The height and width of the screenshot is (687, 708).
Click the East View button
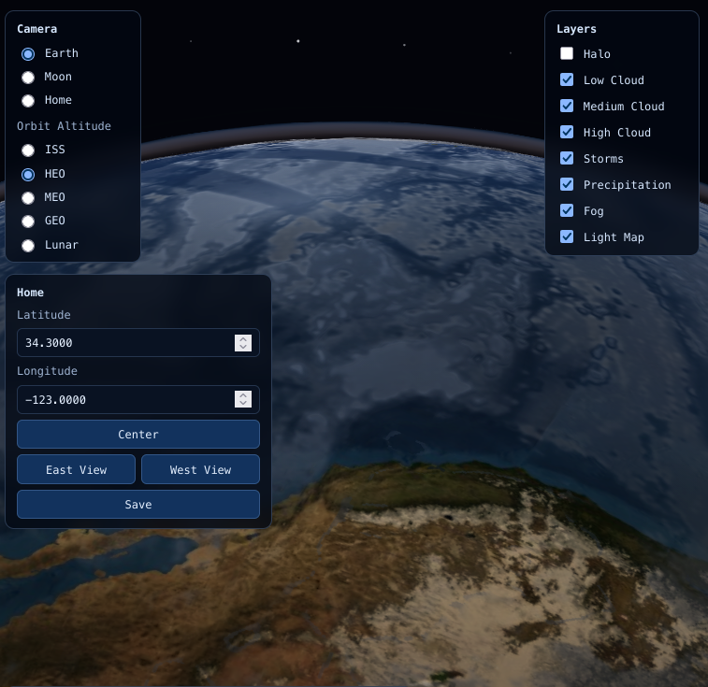point(77,470)
